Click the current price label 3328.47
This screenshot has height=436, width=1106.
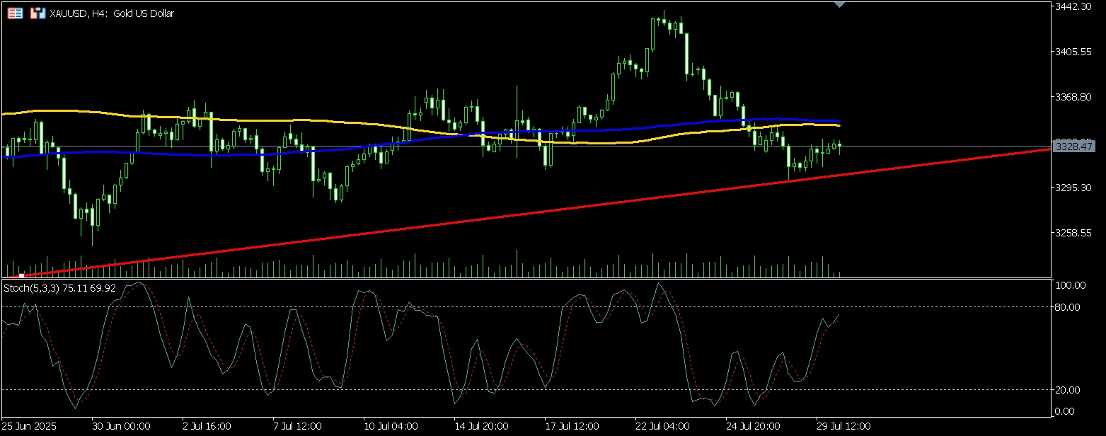(1073, 147)
